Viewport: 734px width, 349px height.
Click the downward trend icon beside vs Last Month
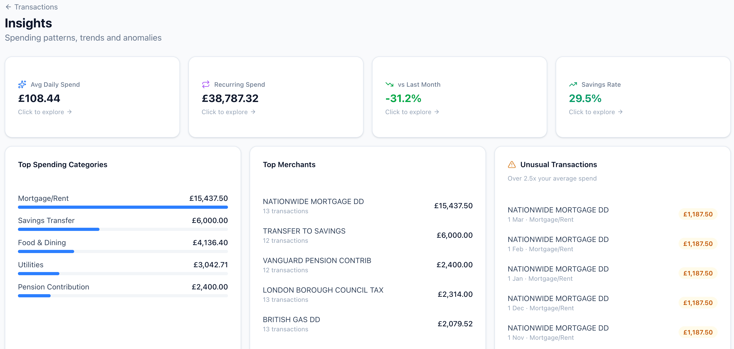tap(389, 84)
